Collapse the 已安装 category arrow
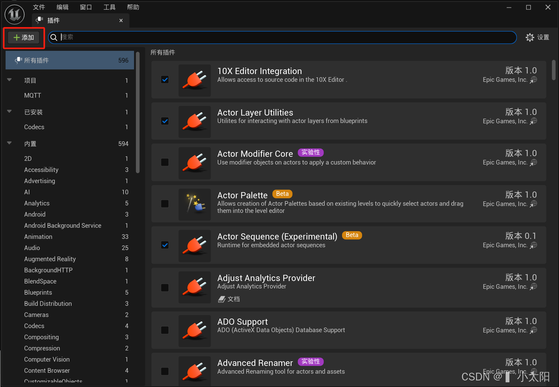 9,112
